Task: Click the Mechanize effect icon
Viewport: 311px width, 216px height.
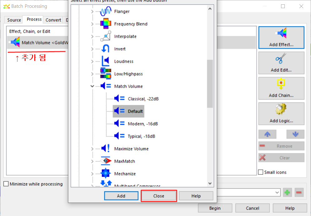Action: pyautogui.click(x=105, y=174)
